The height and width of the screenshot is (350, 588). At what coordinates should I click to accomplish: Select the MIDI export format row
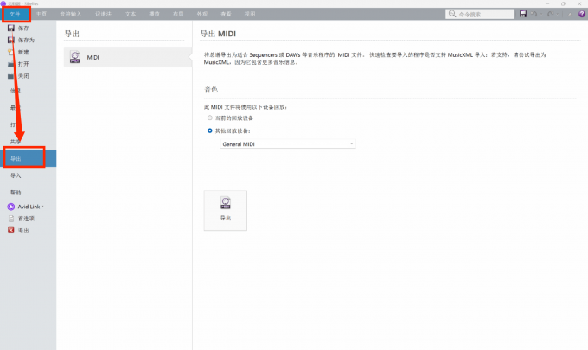click(x=127, y=57)
